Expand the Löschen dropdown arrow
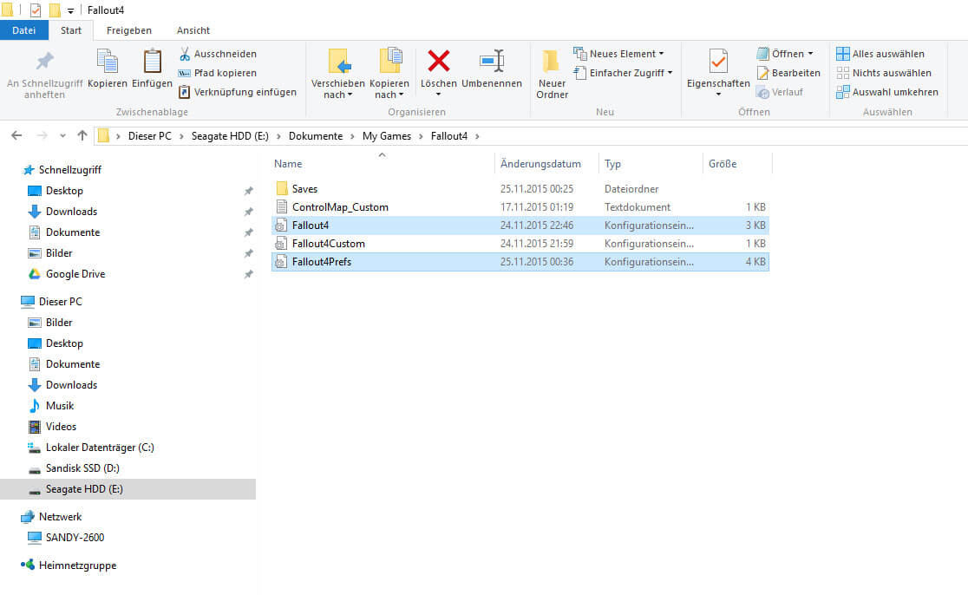This screenshot has width=968, height=595. [438, 95]
